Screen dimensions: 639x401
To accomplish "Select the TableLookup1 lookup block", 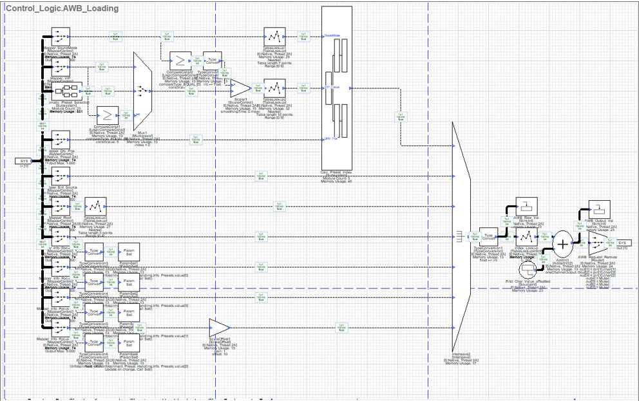I will pyautogui.click(x=273, y=35).
